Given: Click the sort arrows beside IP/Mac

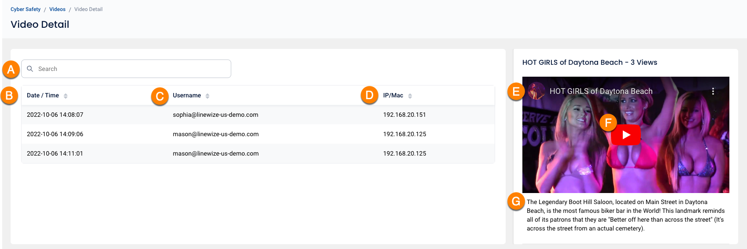Looking at the screenshot, I should [x=410, y=96].
